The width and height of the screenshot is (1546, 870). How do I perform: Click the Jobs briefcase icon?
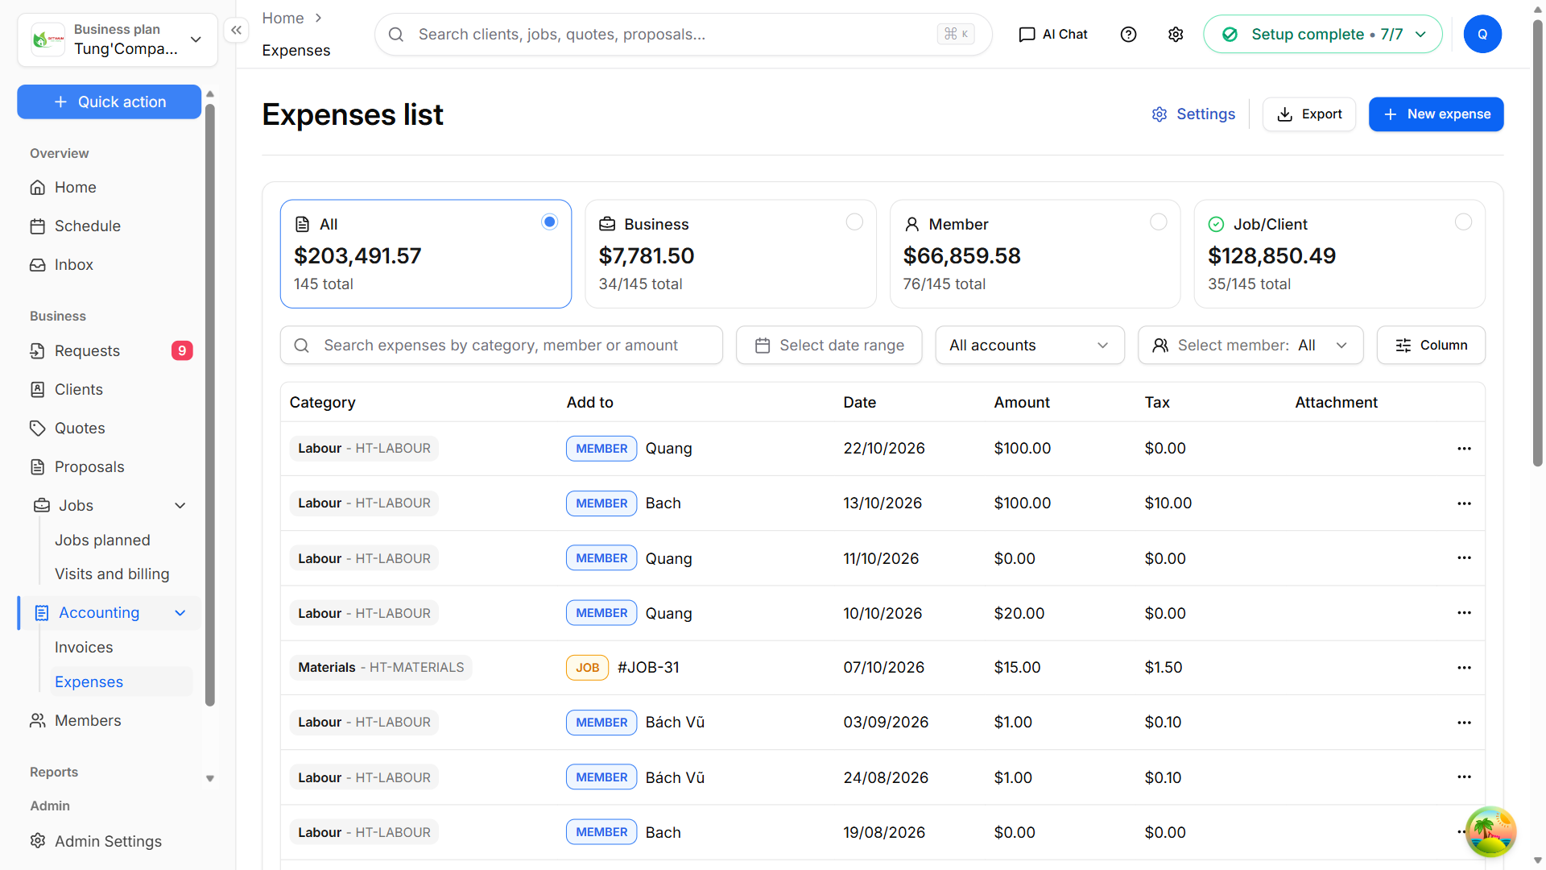click(41, 506)
